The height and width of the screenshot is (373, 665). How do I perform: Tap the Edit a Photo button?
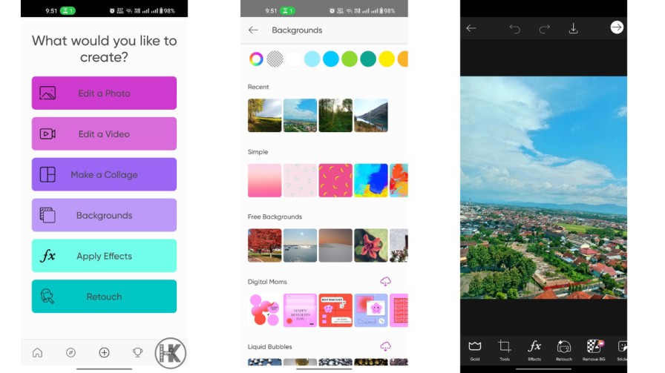[x=104, y=93]
